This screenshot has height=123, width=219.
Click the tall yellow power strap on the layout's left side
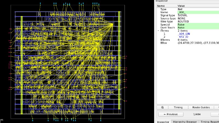22,65
